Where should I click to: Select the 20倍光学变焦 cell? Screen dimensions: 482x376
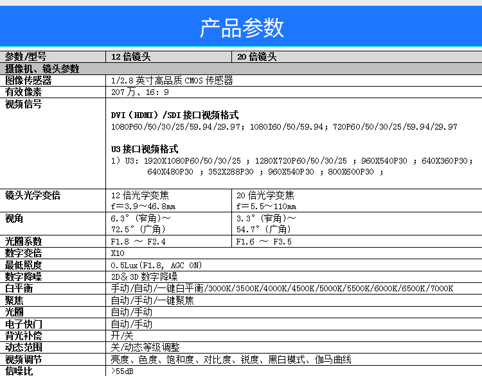tap(265, 195)
